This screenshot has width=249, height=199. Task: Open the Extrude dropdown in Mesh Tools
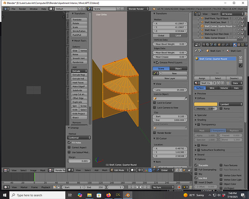(x=79, y=71)
